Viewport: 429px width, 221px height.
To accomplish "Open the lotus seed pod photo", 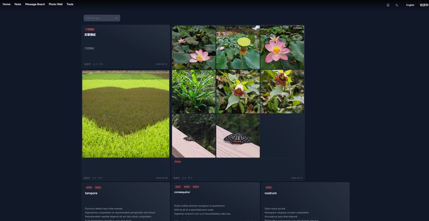I will 238,47.
